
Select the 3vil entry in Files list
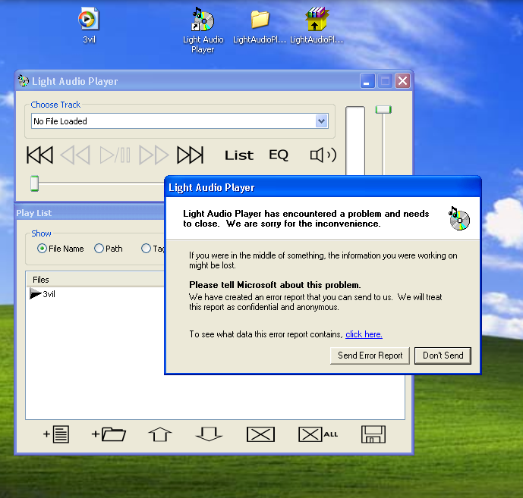[49, 294]
